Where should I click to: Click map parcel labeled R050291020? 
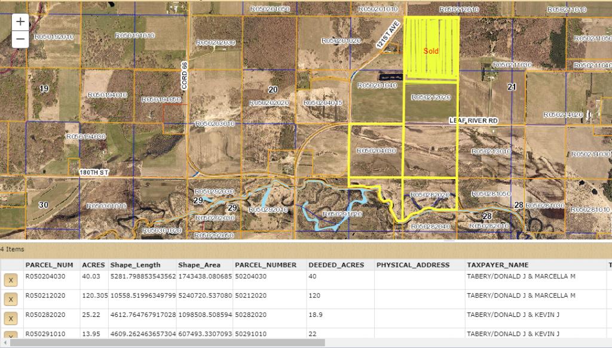point(342,214)
